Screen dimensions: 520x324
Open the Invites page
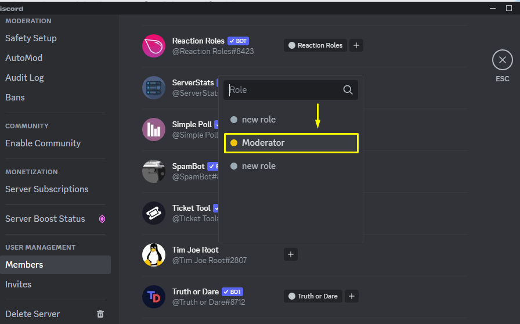pyautogui.click(x=18, y=284)
